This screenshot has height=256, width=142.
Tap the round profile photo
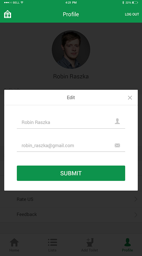click(x=71, y=49)
